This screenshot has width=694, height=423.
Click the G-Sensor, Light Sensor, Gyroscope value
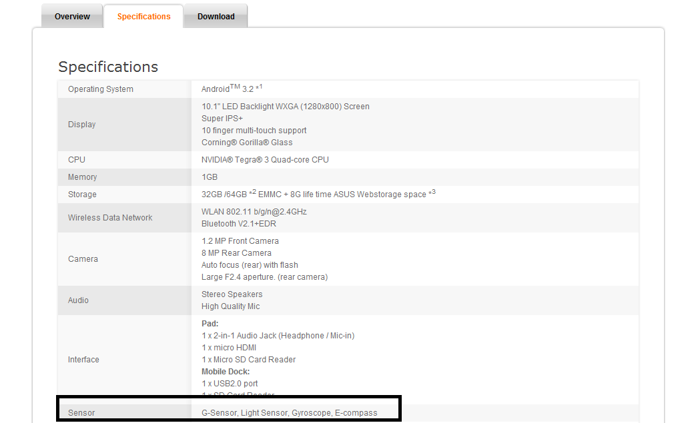290,413
